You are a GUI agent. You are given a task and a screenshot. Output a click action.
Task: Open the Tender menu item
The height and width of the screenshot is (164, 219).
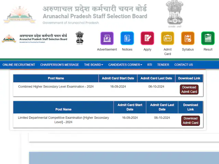163,65
